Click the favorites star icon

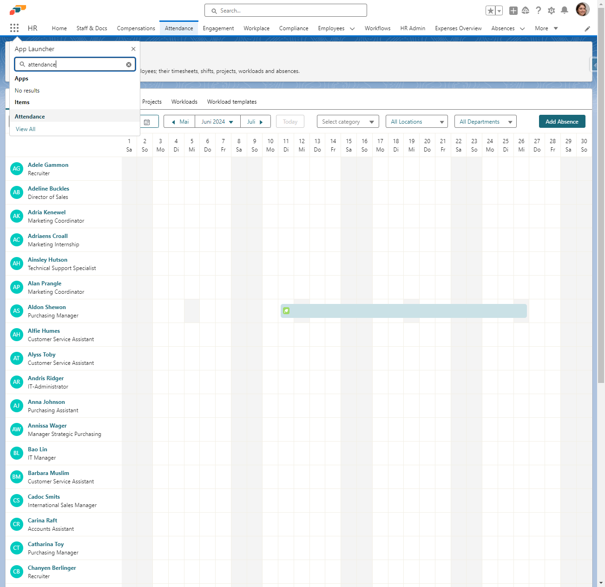click(x=490, y=11)
